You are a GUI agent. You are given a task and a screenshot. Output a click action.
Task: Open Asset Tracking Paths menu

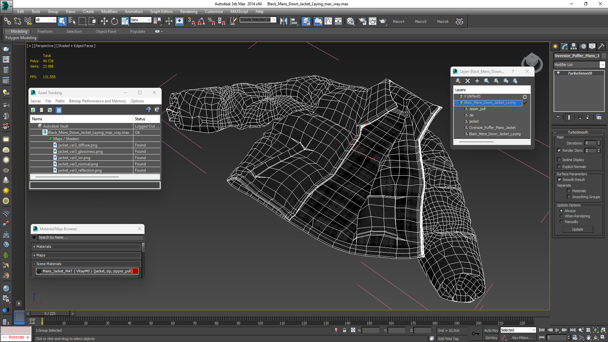pyautogui.click(x=60, y=101)
